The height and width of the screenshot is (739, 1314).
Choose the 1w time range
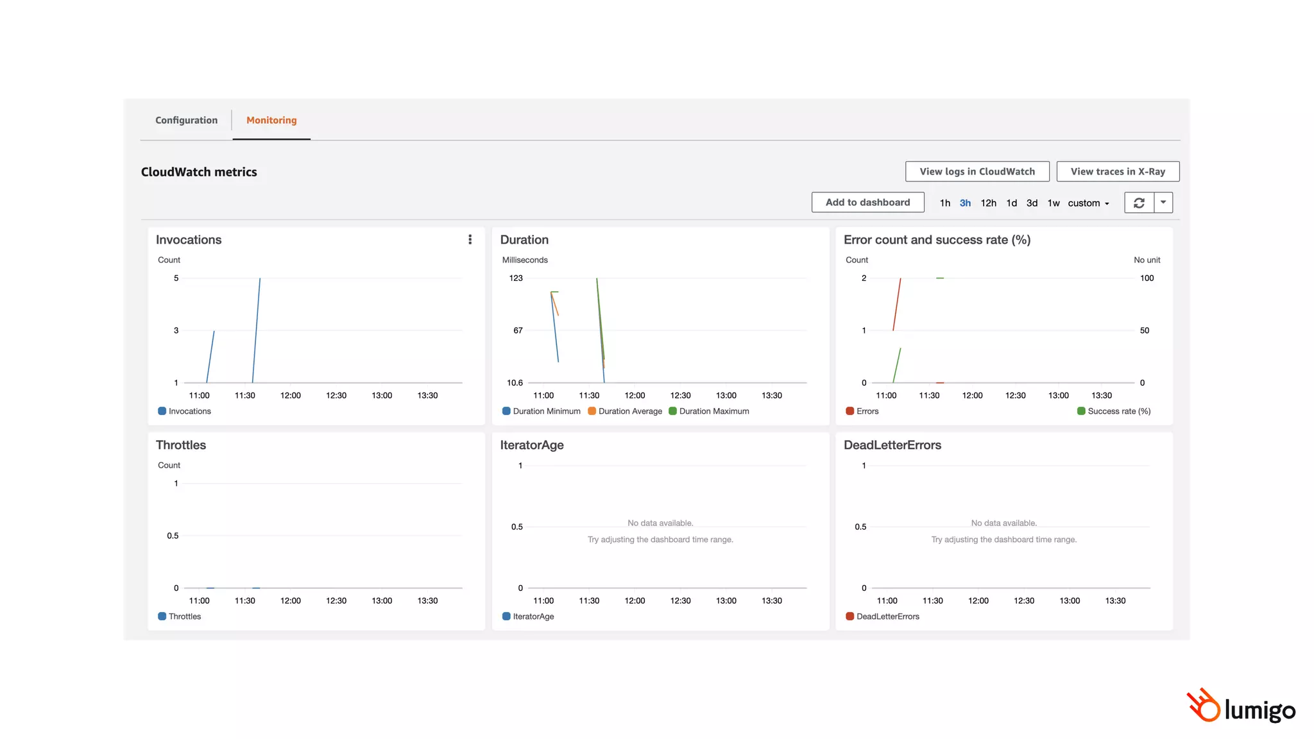[x=1054, y=203]
